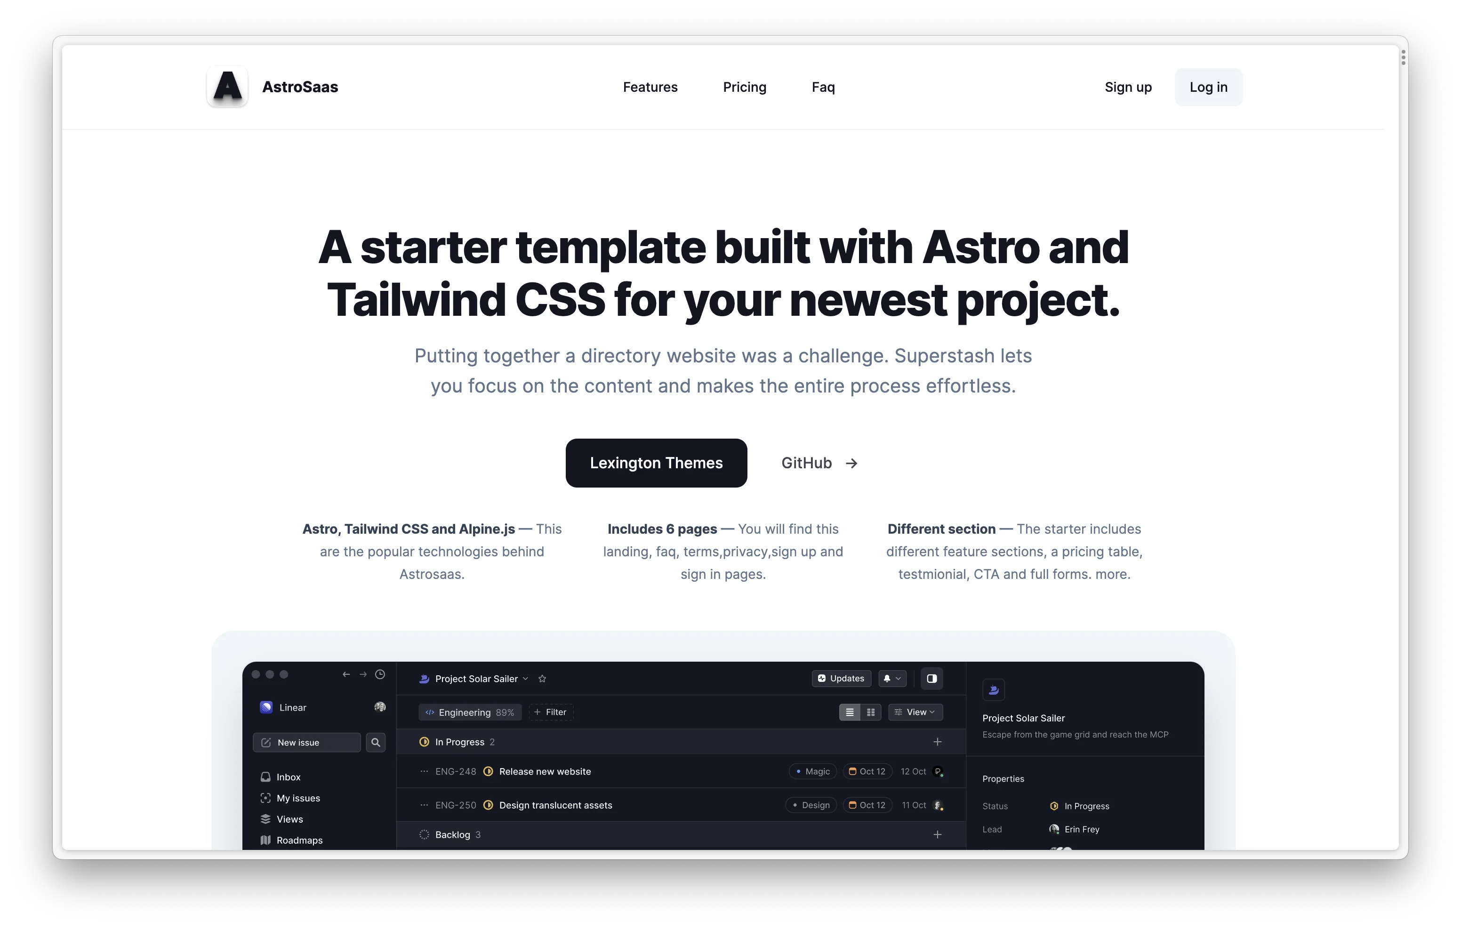Click the Inbox icon in sidebar
The height and width of the screenshot is (929, 1461).
tap(265, 776)
